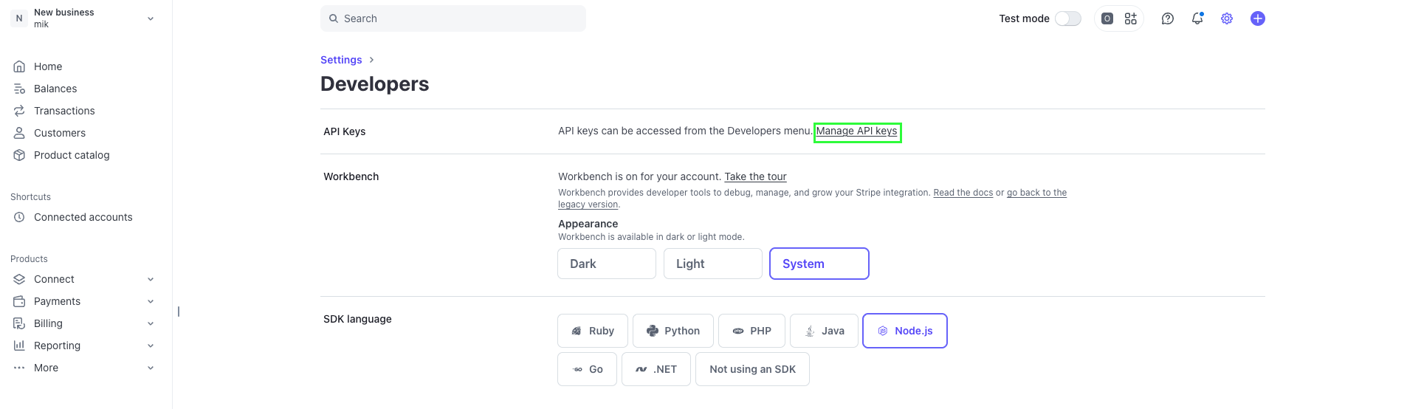The height and width of the screenshot is (409, 1407).
Task: Click the Customers person icon
Action: coord(19,133)
